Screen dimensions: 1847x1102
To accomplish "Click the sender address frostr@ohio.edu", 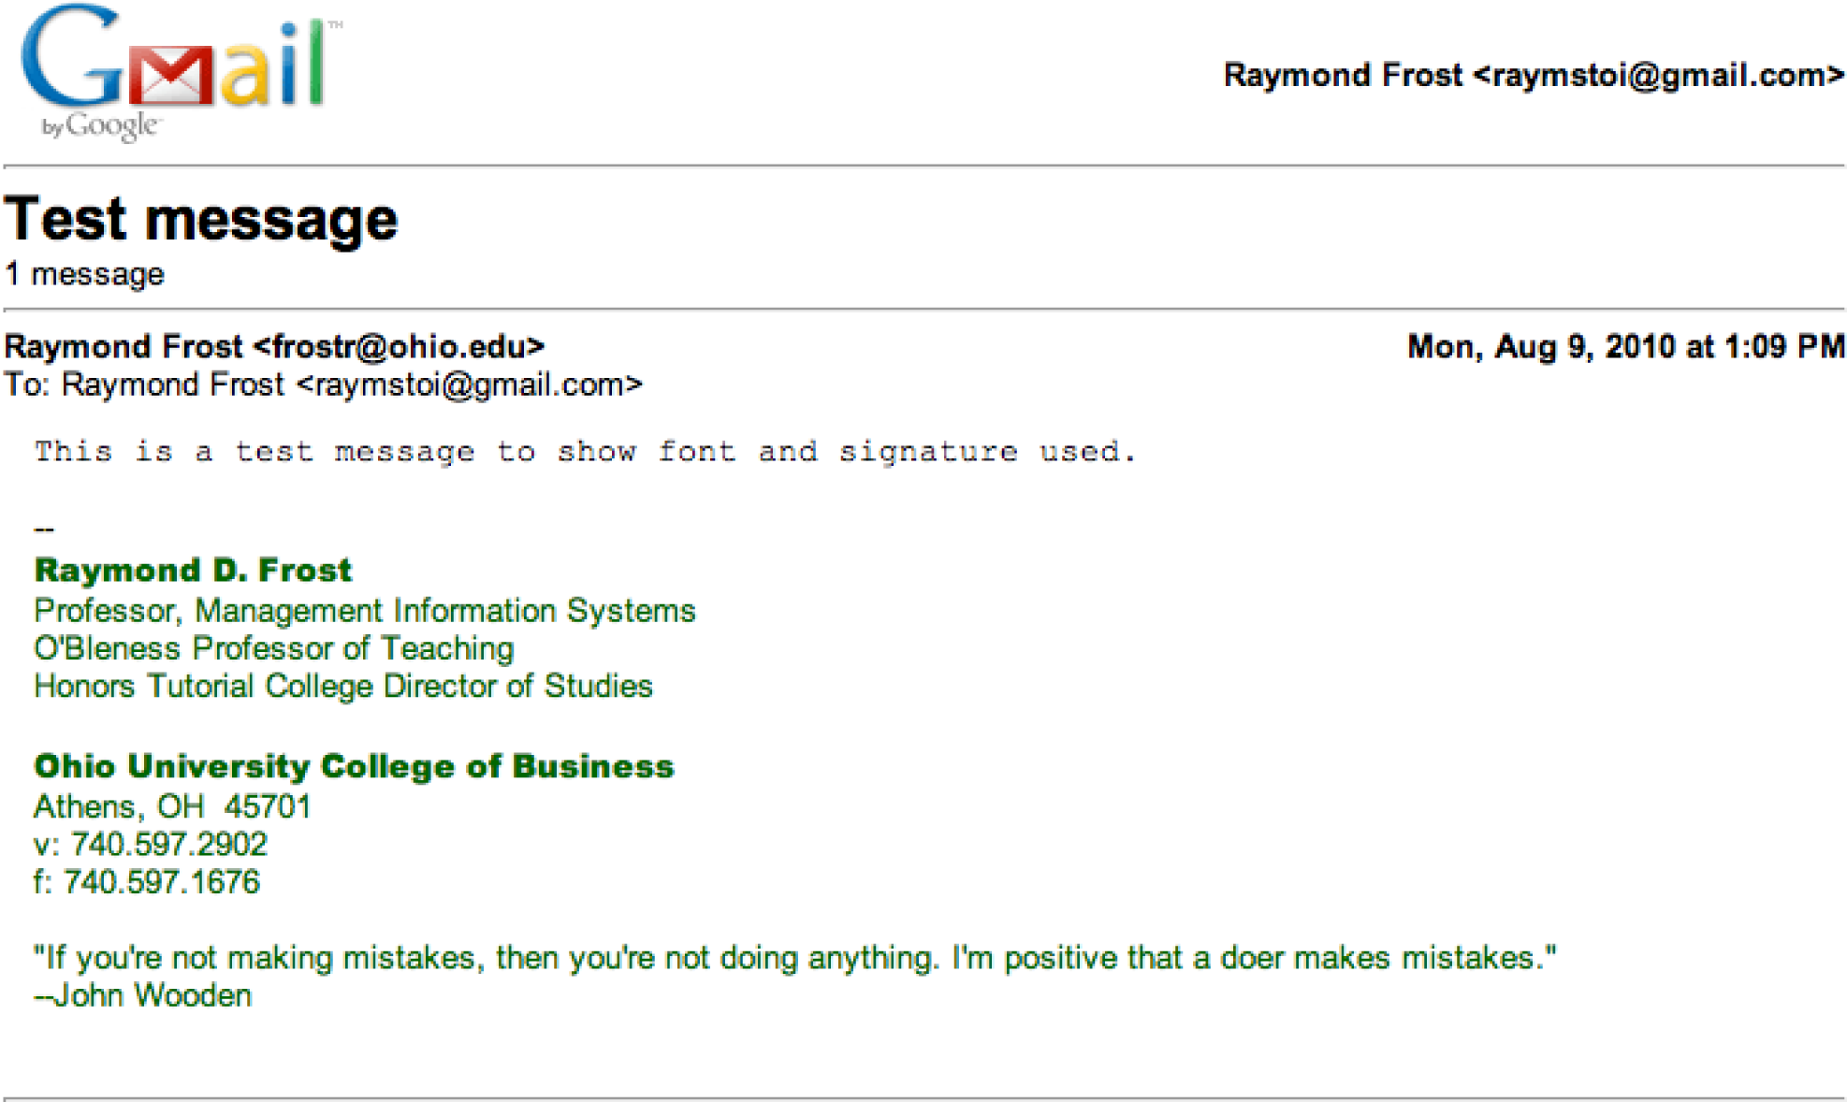I will point(400,347).
